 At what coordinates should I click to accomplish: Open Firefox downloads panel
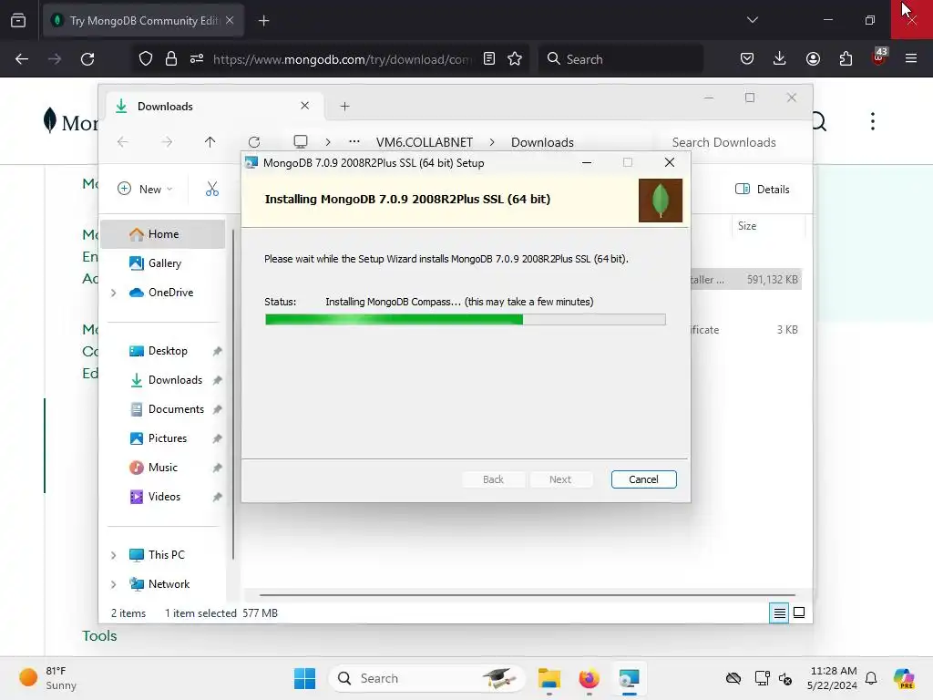(x=780, y=59)
